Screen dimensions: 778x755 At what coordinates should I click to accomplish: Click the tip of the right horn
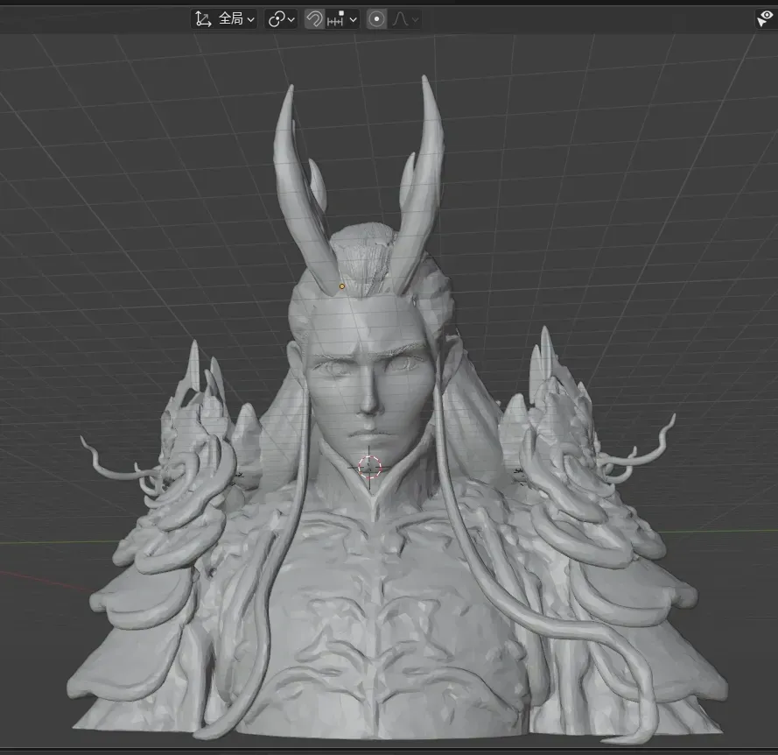pos(425,81)
